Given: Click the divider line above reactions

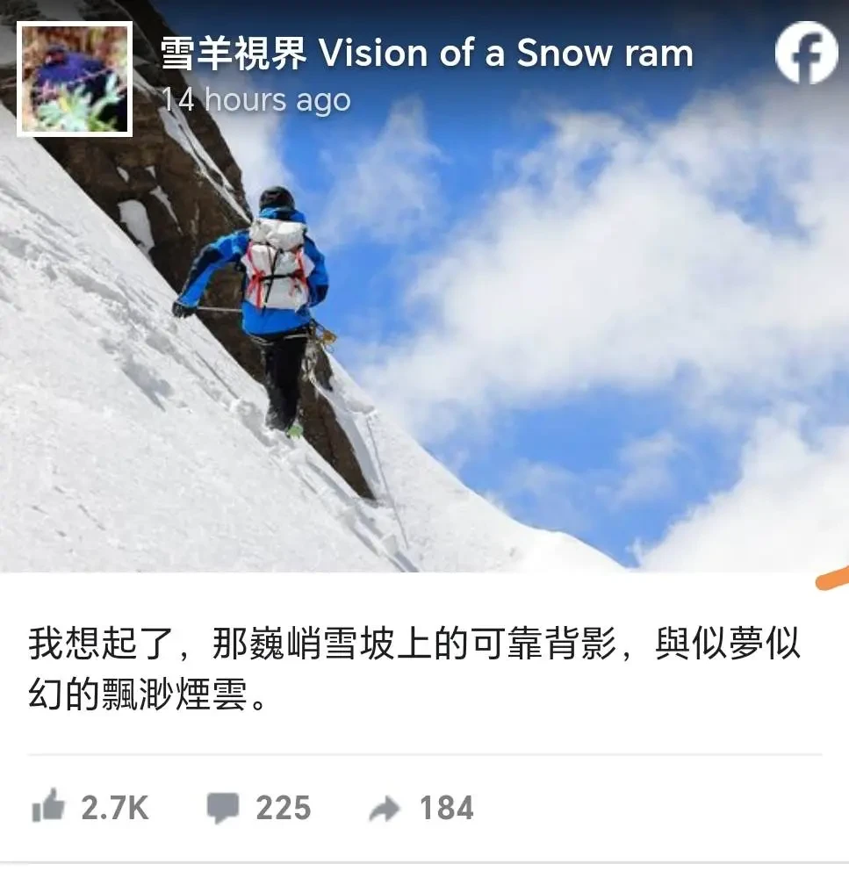Looking at the screenshot, I should (x=425, y=755).
